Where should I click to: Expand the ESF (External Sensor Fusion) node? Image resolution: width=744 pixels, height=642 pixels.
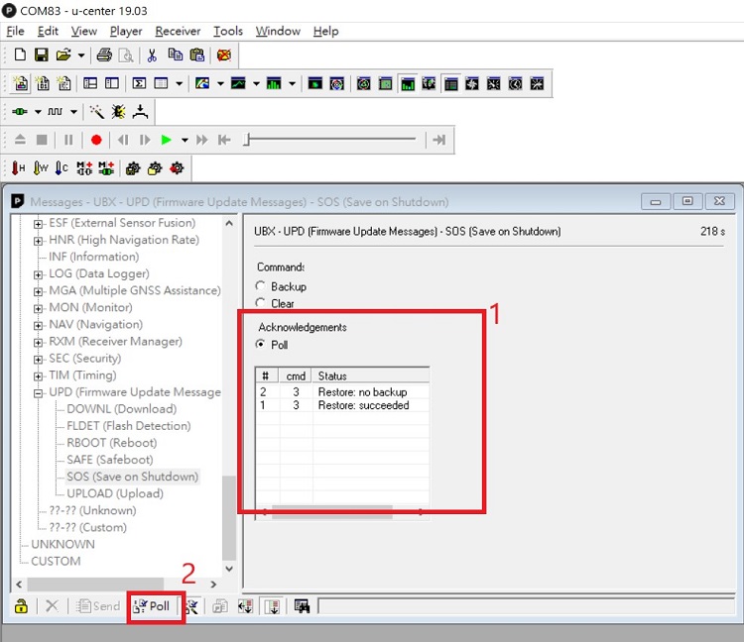(38, 224)
